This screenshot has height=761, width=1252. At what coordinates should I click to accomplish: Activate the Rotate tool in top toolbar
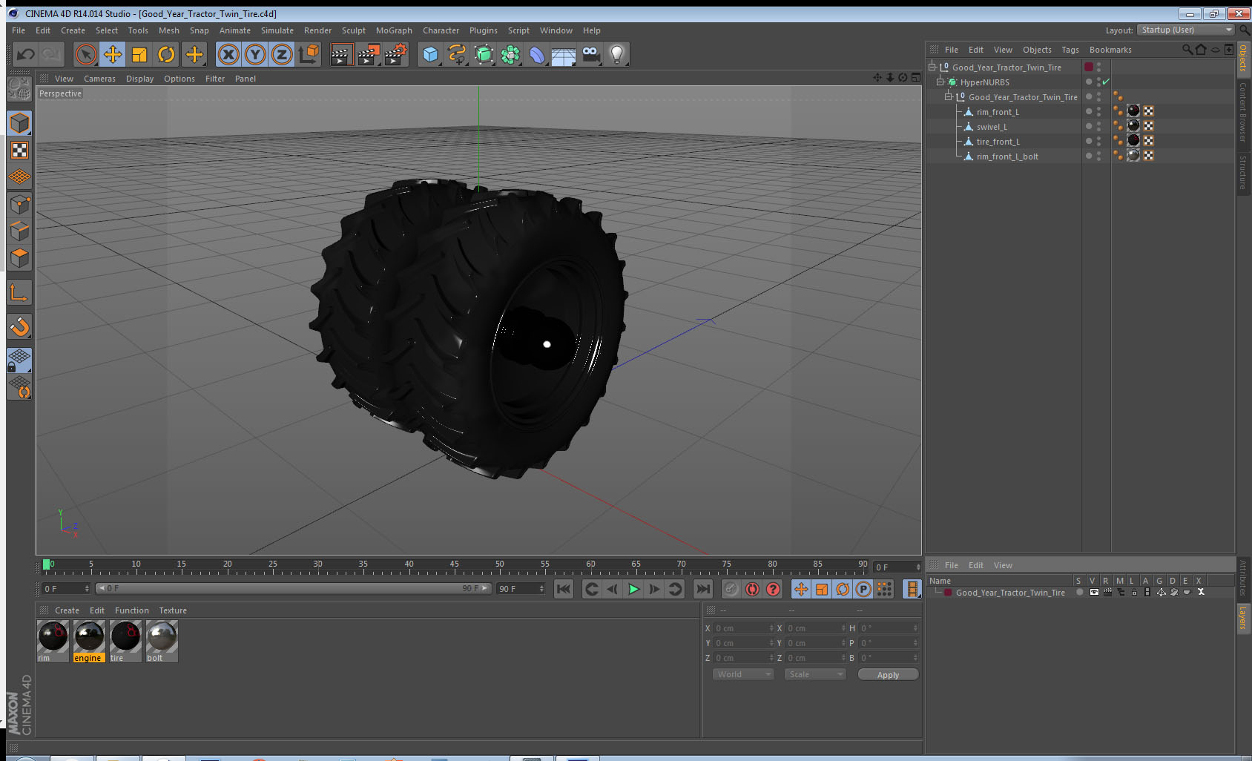click(x=167, y=54)
